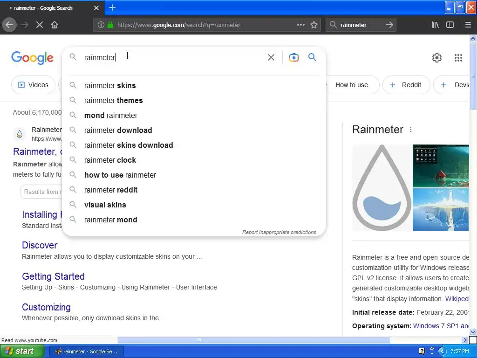Screen dimensions: 477x358
Task: Click the vertical scrollbar down arrow
Action: coord(473,332)
